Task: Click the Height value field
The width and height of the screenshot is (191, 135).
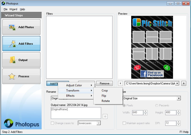Action: click(171, 113)
